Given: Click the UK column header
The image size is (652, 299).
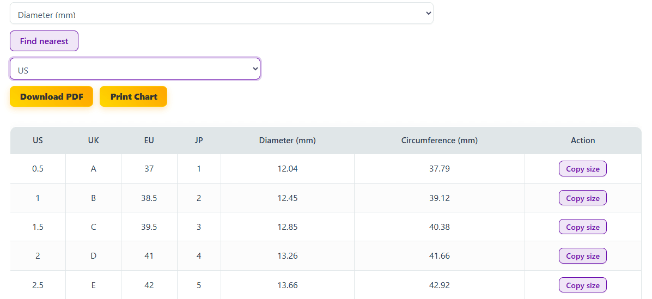Looking at the screenshot, I should pos(93,141).
